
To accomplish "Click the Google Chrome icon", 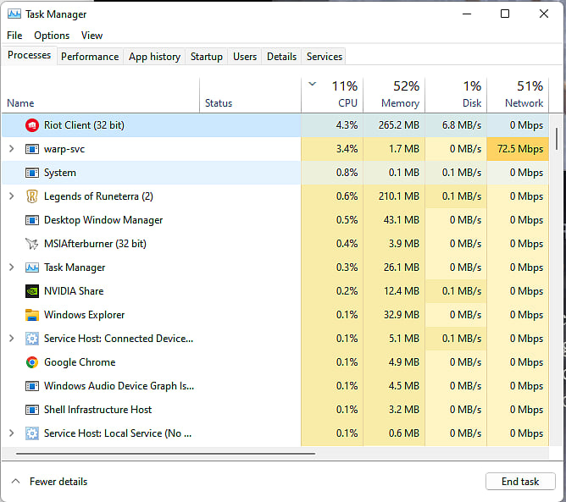I will (32, 362).
